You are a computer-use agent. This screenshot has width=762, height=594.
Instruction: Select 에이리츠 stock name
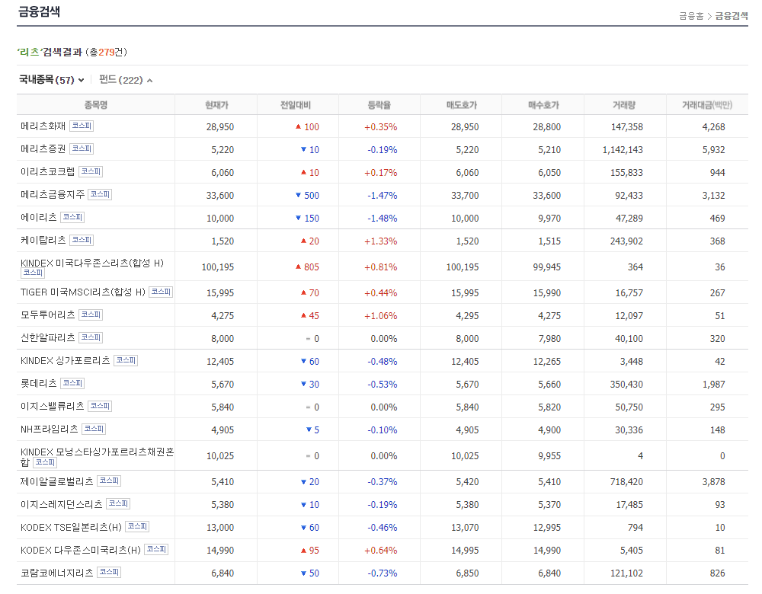click(38, 218)
